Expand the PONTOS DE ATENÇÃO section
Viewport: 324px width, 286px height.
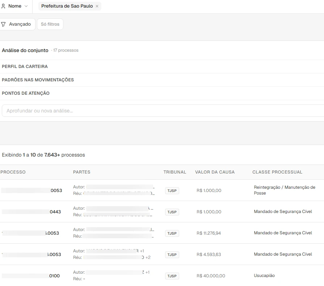pos(162,93)
